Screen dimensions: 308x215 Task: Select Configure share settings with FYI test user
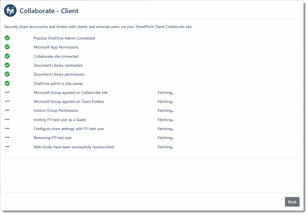pyautogui.click(x=69, y=129)
